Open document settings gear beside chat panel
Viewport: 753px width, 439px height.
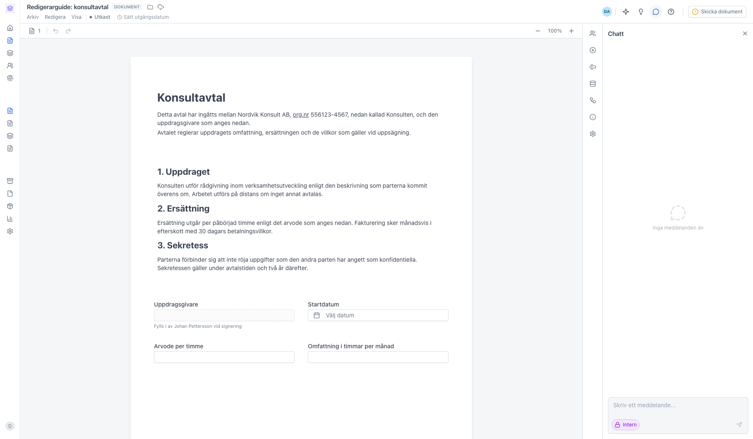point(593,134)
